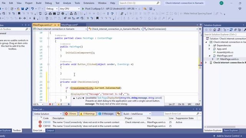The width and height of the screenshot is (246, 138).
Task: Click the Undo arrow icon
Action: 32,9
